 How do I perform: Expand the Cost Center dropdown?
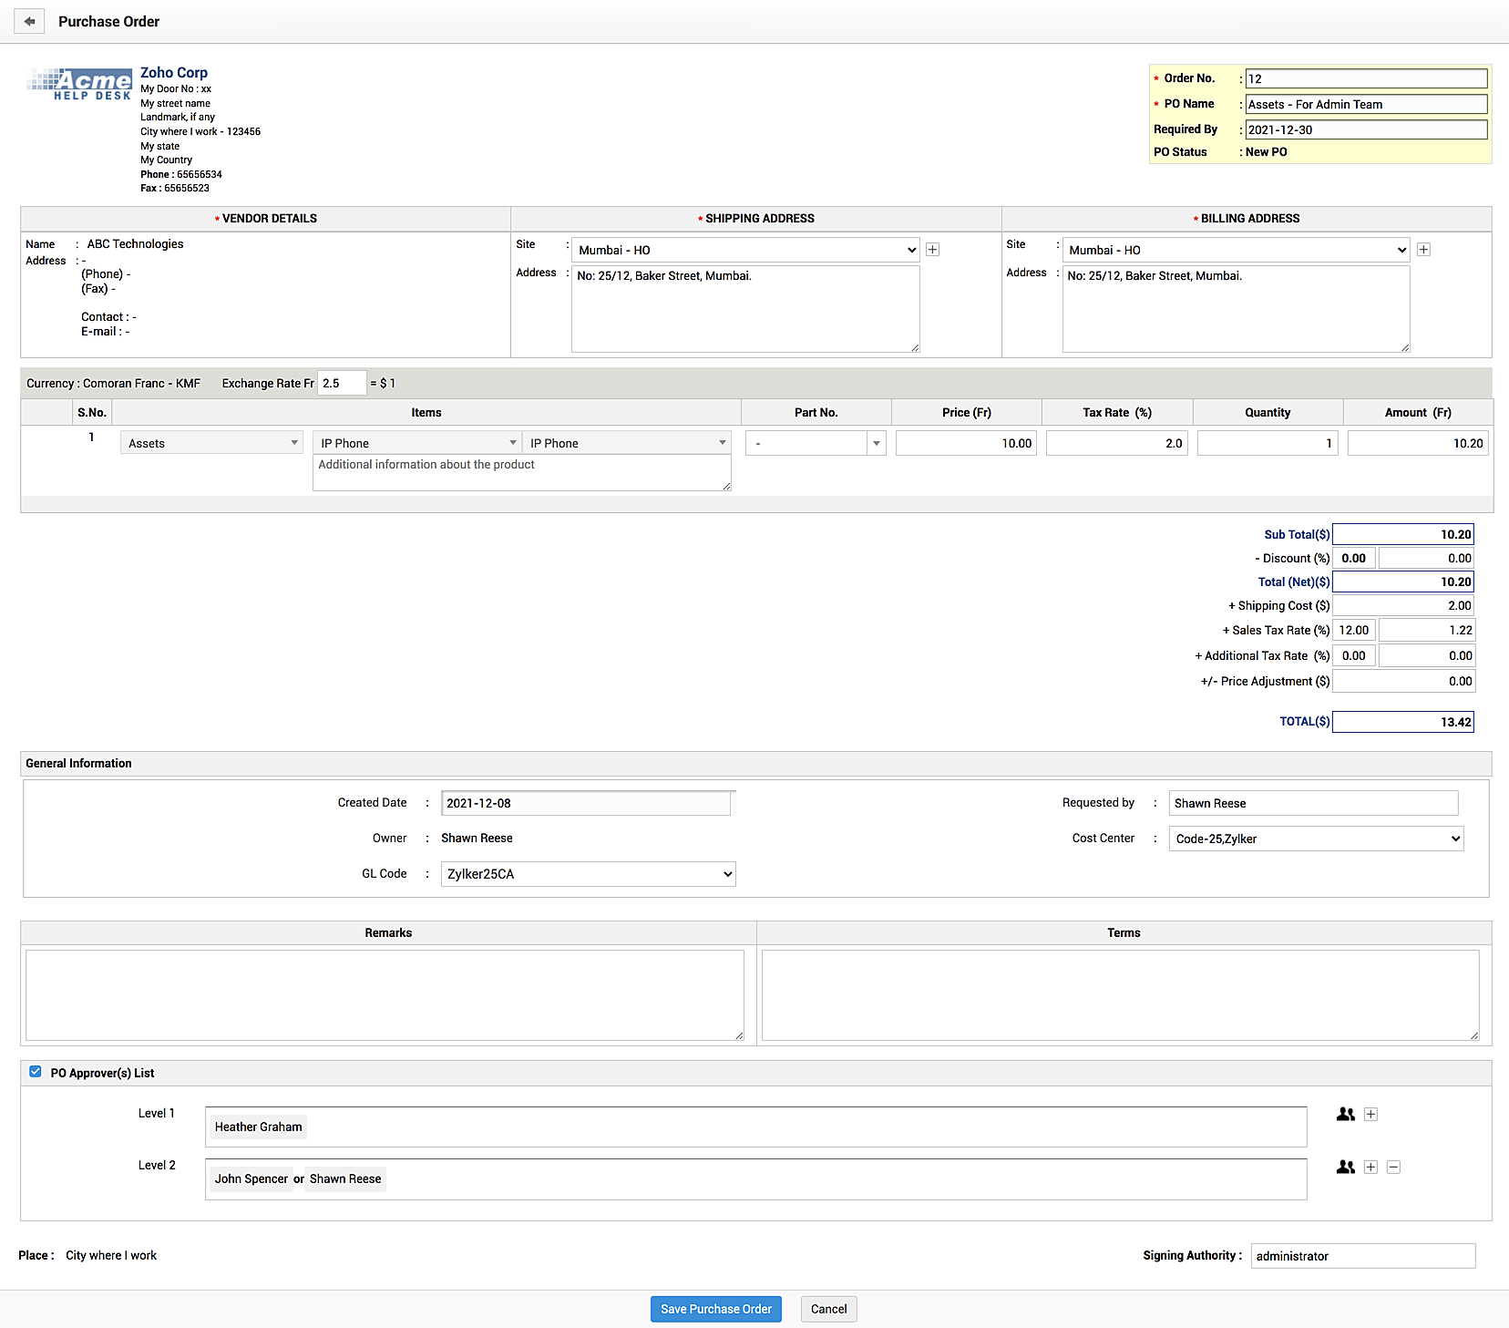point(1316,839)
